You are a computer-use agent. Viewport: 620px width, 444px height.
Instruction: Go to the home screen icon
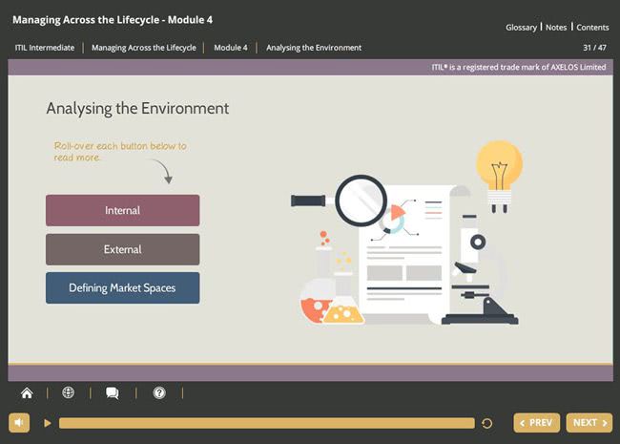click(x=27, y=393)
